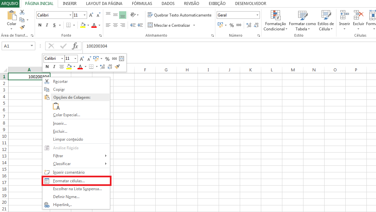The width and height of the screenshot is (376, 212).
Task: Click the merge cells icon on mini toolbar
Action: [122, 58]
